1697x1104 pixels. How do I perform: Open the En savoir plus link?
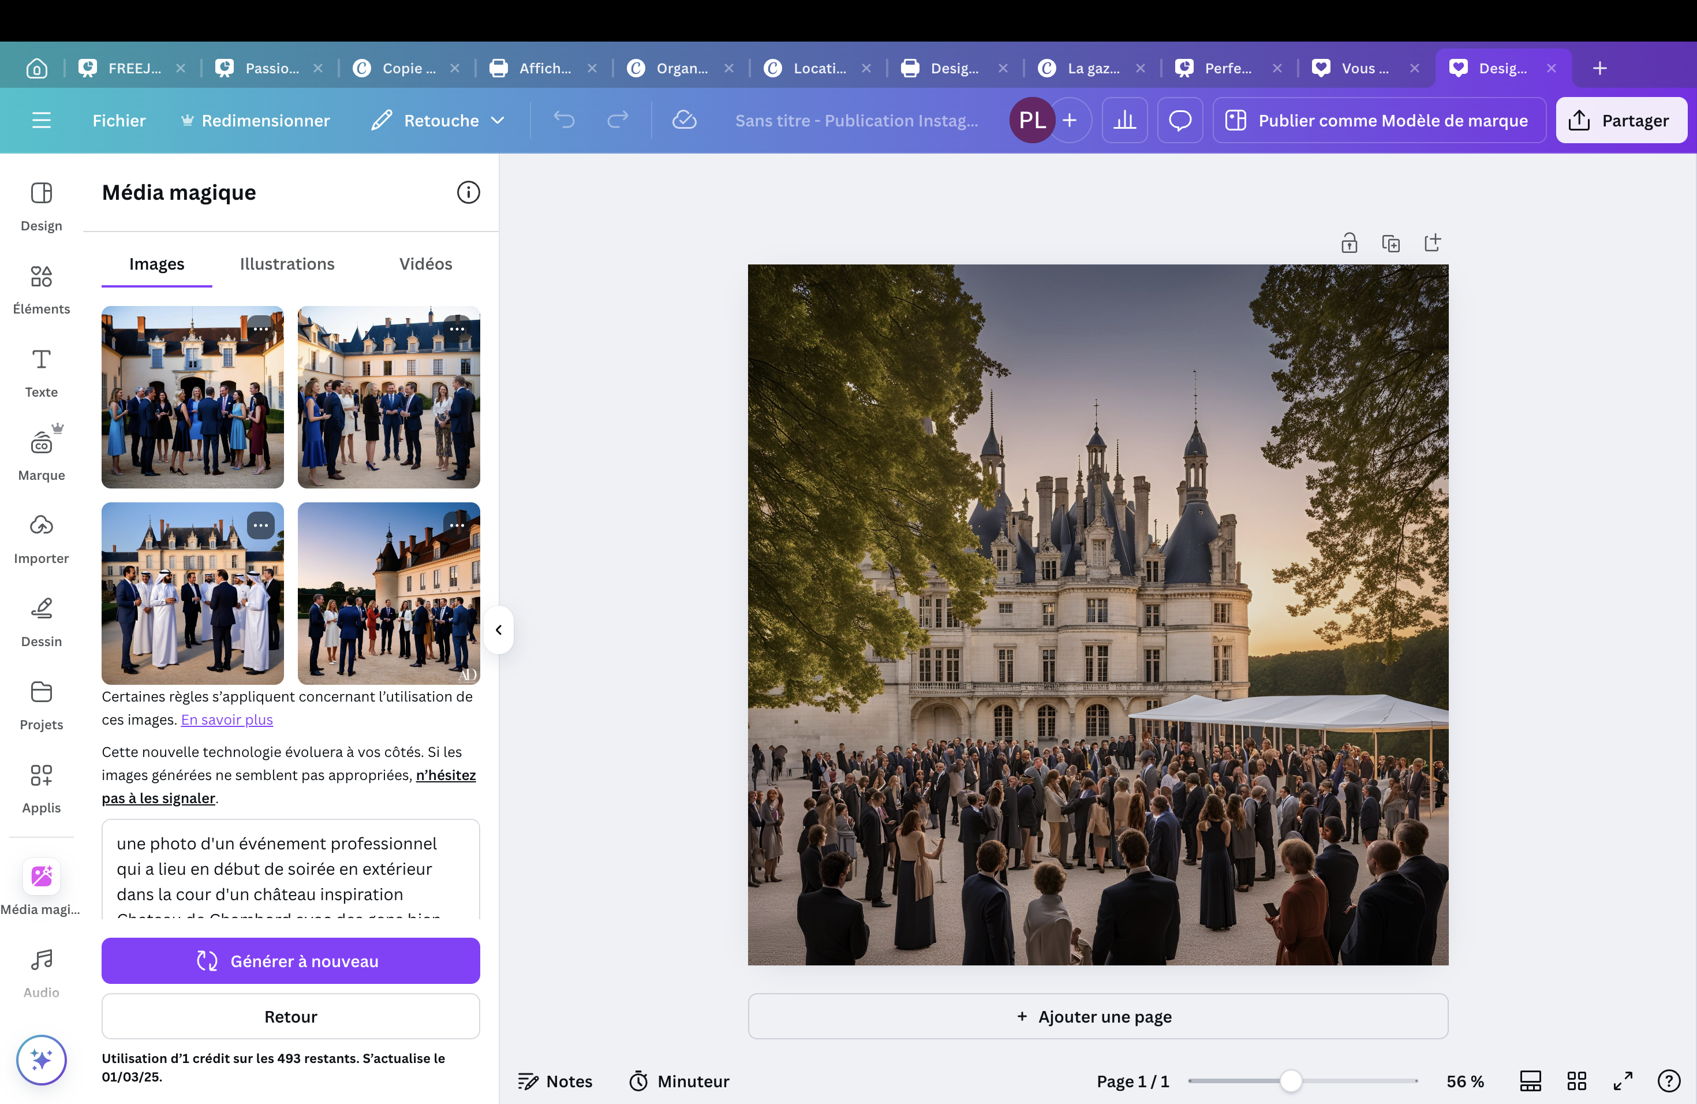227,719
